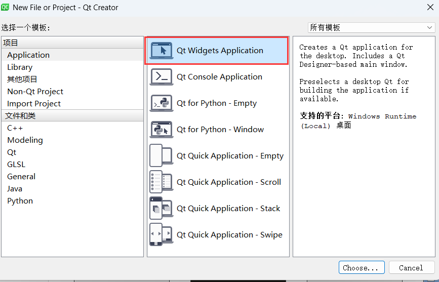Screen dimensions: 439x282
Task: Select the Import Project category
Action: (x=72, y=104)
